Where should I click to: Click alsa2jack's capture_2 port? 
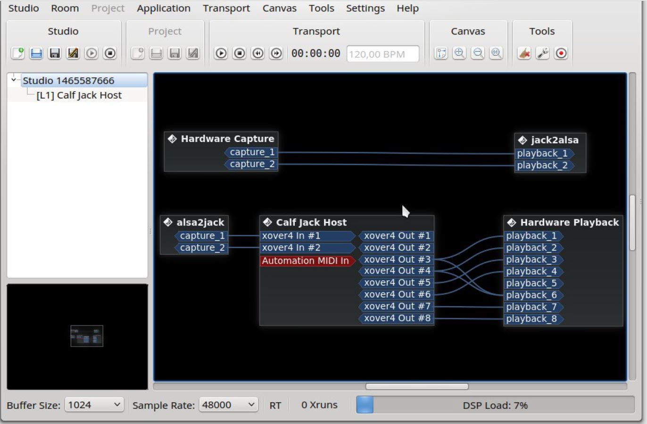point(201,248)
